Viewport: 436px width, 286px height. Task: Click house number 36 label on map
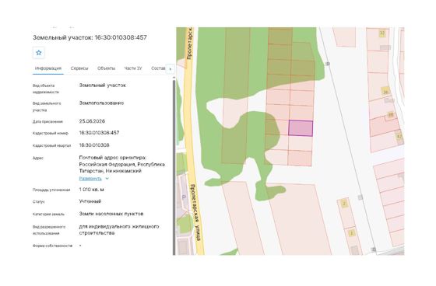tap(385, 92)
